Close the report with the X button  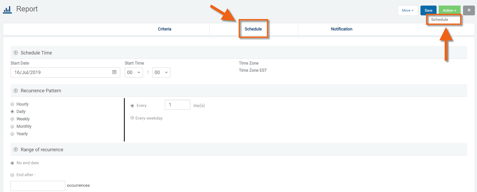(469, 10)
